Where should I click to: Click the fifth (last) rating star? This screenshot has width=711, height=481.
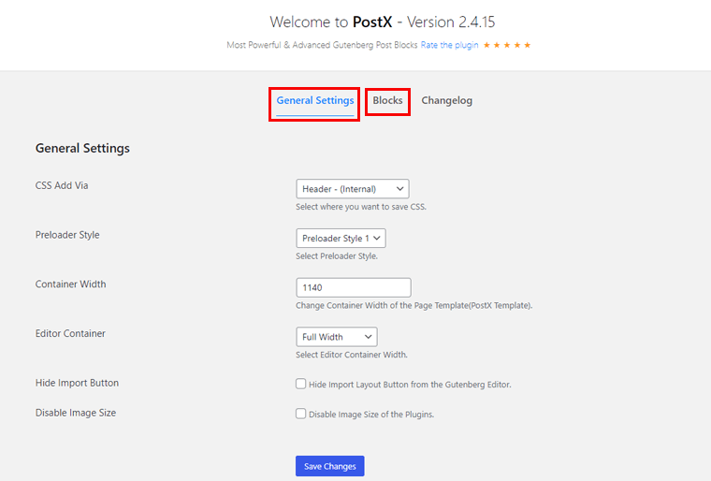coord(528,45)
